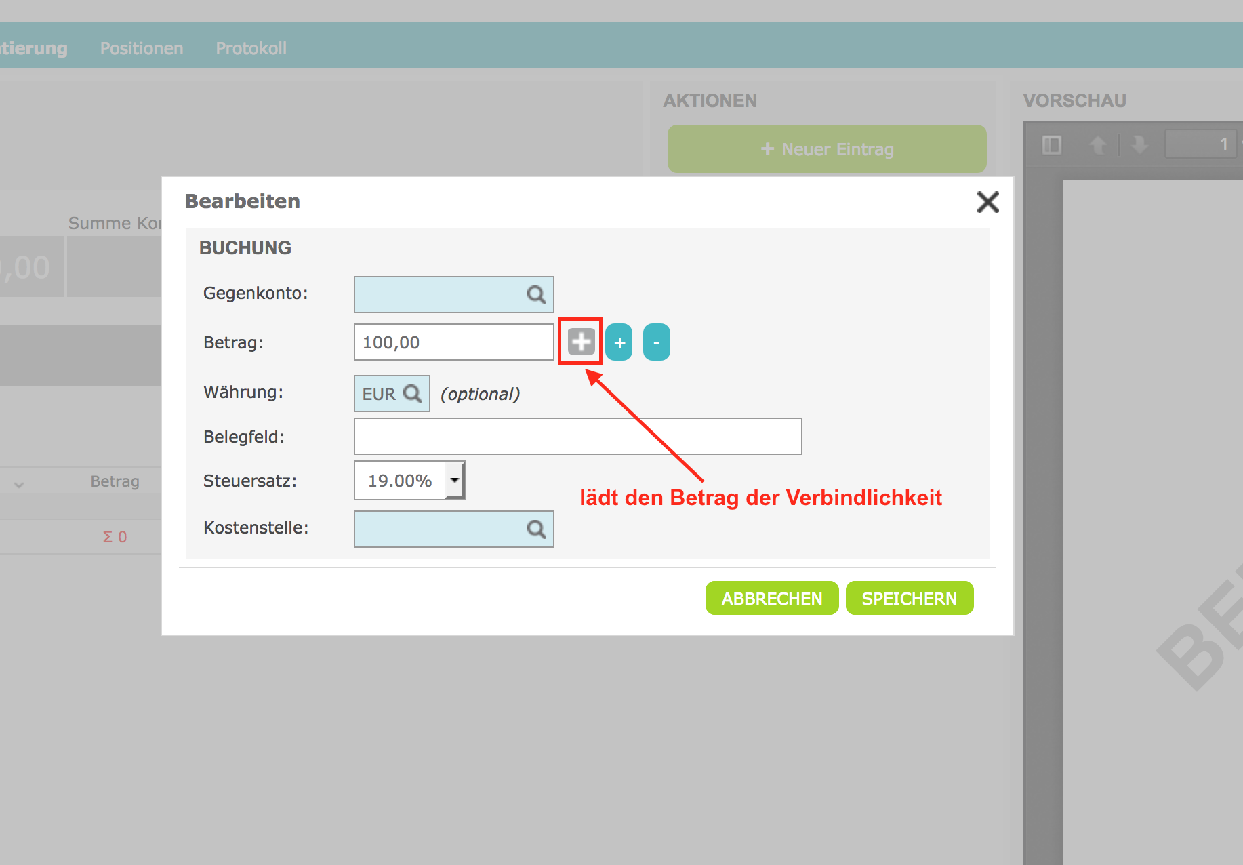1243x865 pixels.
Task: Click the teal minus button beside Betrag
Action: click(656, 342)
